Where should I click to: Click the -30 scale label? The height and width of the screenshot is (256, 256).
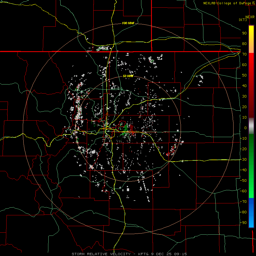[x=243, y=159]
